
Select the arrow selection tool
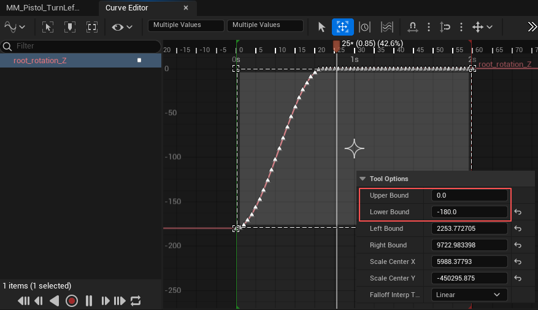321,27
